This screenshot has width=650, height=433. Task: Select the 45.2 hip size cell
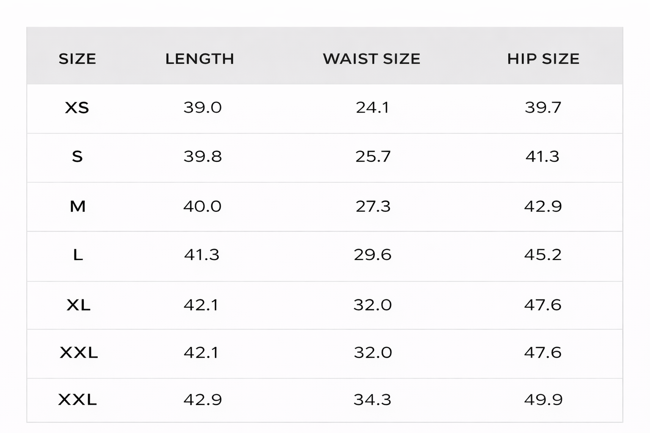coord(543,255)
